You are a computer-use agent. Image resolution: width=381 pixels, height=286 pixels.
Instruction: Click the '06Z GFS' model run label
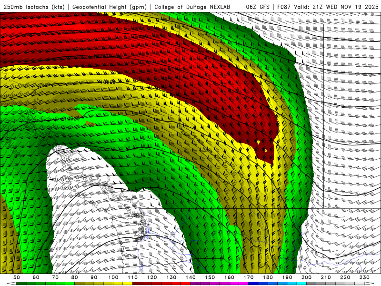pyautogui.click(x=258, y=7)
